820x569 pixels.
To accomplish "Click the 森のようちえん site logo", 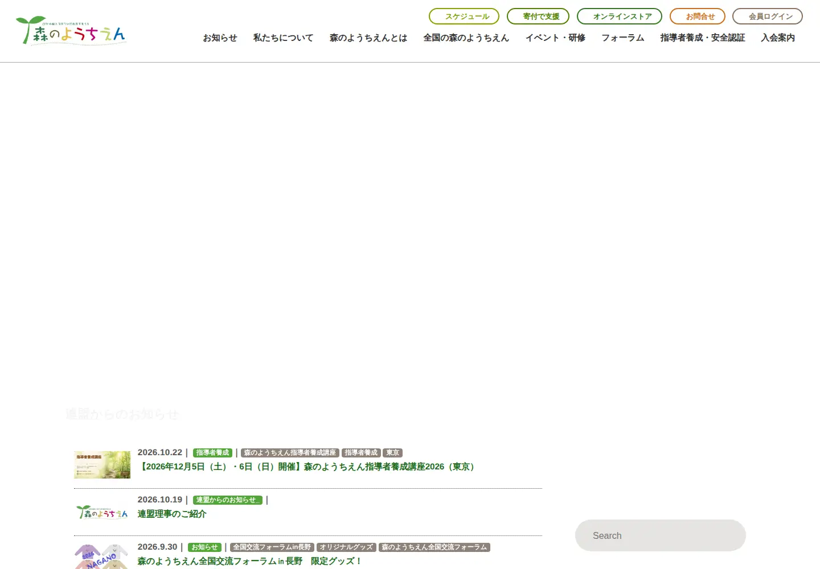I will pyautogui.click(x=71, y=31).
